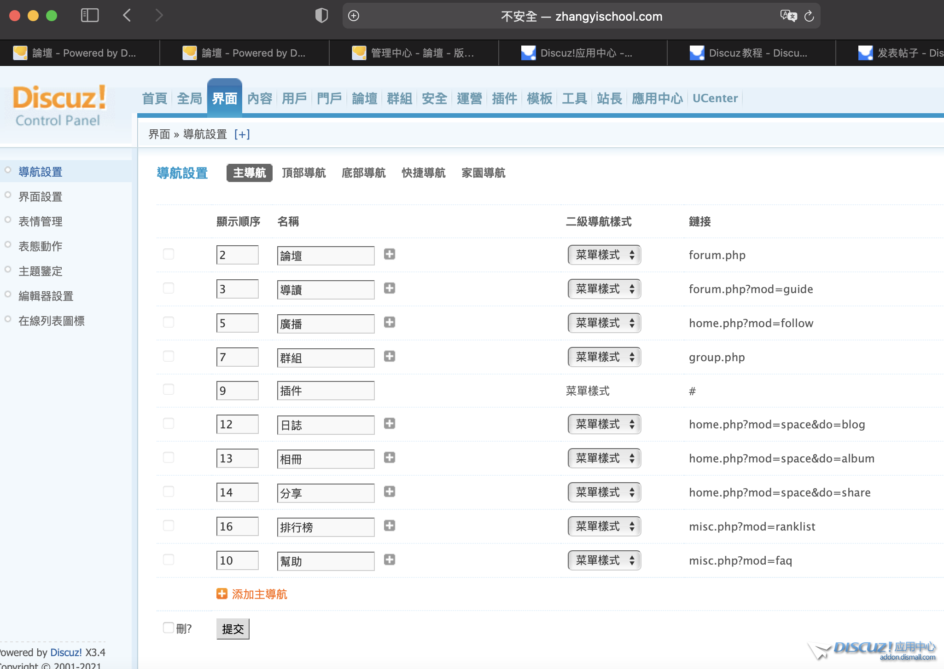This screenshot has height=669, width=944.
Task: Open UCenter top menu
Action: 715,98
